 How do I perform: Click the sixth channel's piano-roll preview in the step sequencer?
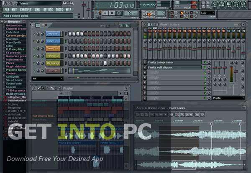(x=100, y=71)
